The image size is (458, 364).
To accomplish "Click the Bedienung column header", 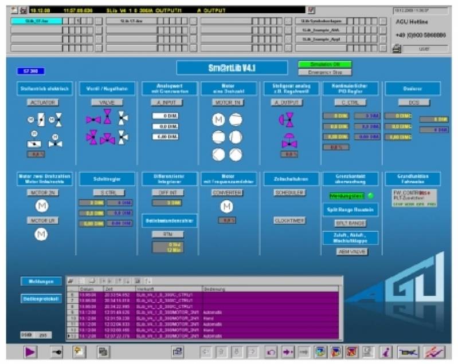I will click(271, 289).
